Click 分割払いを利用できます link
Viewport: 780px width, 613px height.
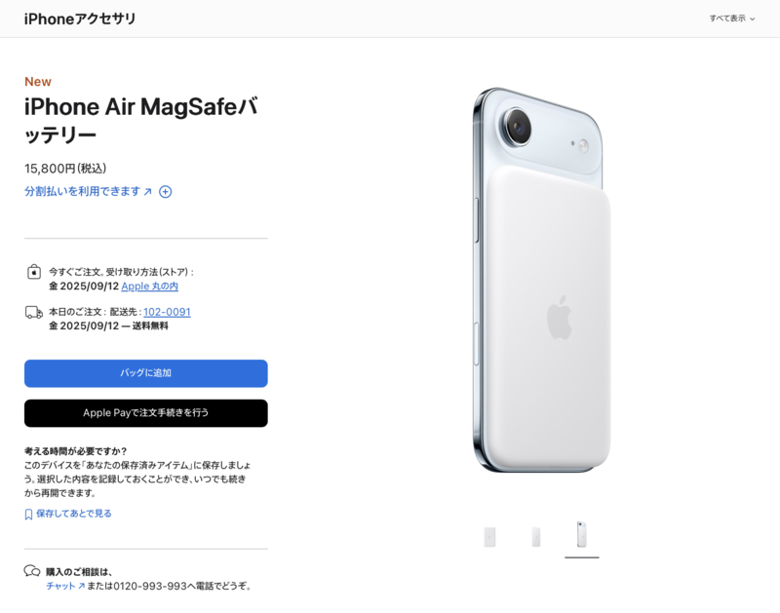coord(83,191)
